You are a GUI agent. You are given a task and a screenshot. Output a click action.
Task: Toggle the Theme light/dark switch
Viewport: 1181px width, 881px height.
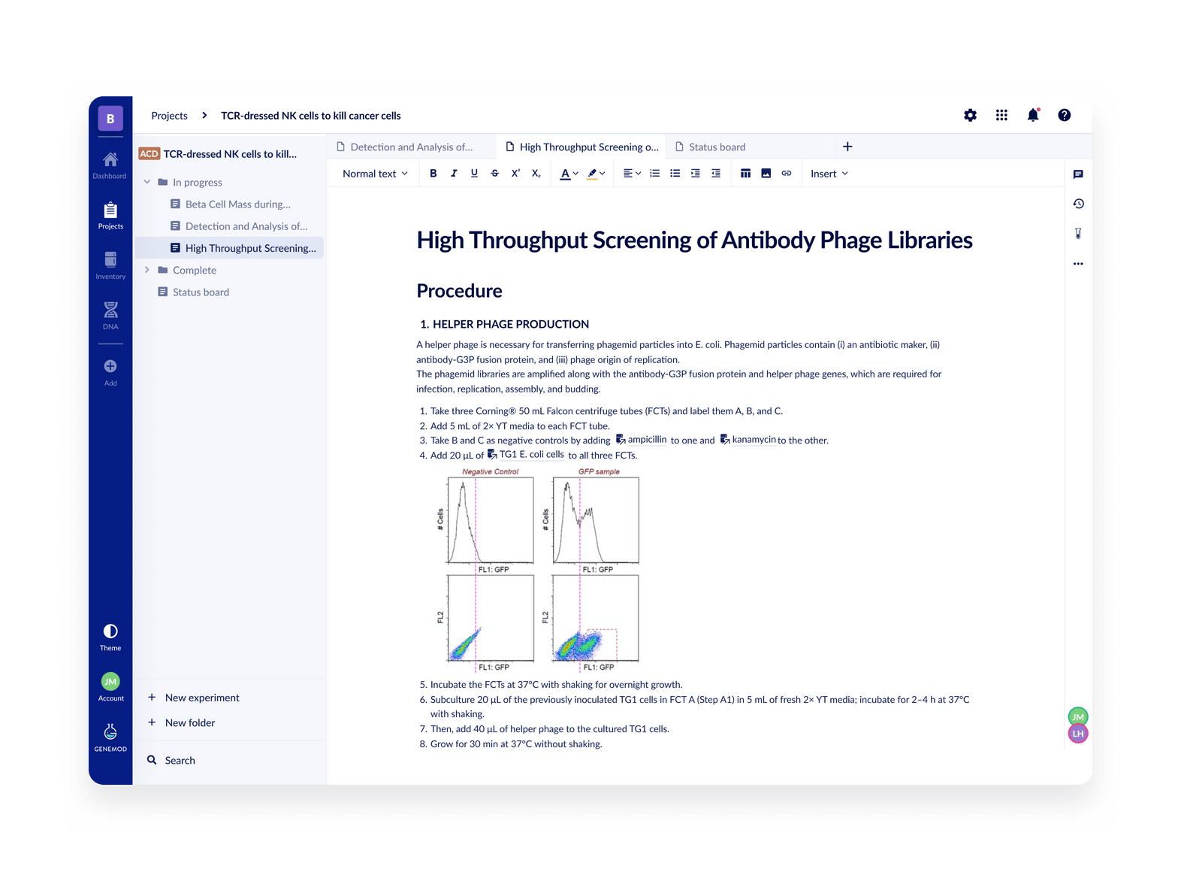click(x=110, y=631)
